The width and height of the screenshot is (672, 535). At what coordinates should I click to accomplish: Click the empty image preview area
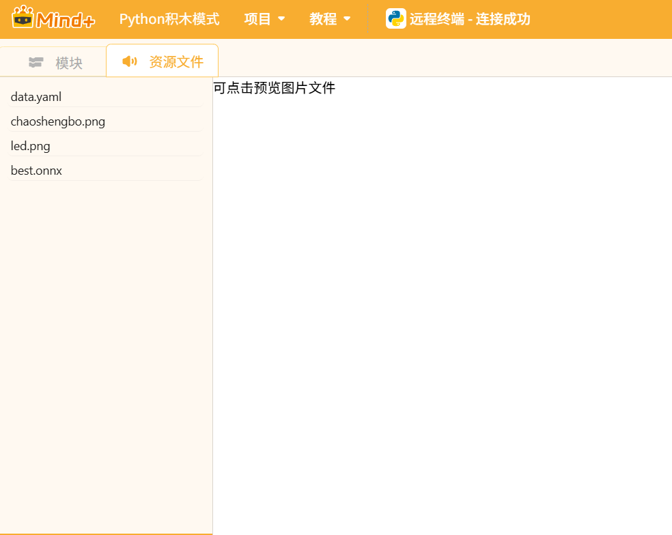point(442,307)
